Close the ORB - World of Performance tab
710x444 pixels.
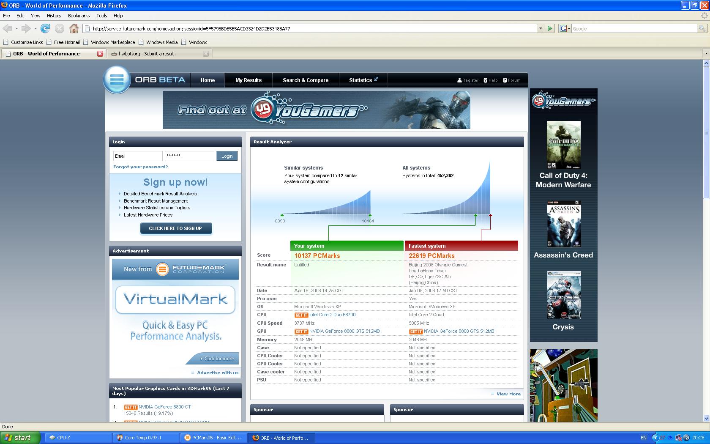[x=100, y=54]
